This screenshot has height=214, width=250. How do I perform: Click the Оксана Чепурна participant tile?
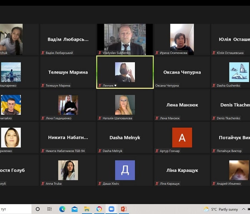(x=182, y=72)
